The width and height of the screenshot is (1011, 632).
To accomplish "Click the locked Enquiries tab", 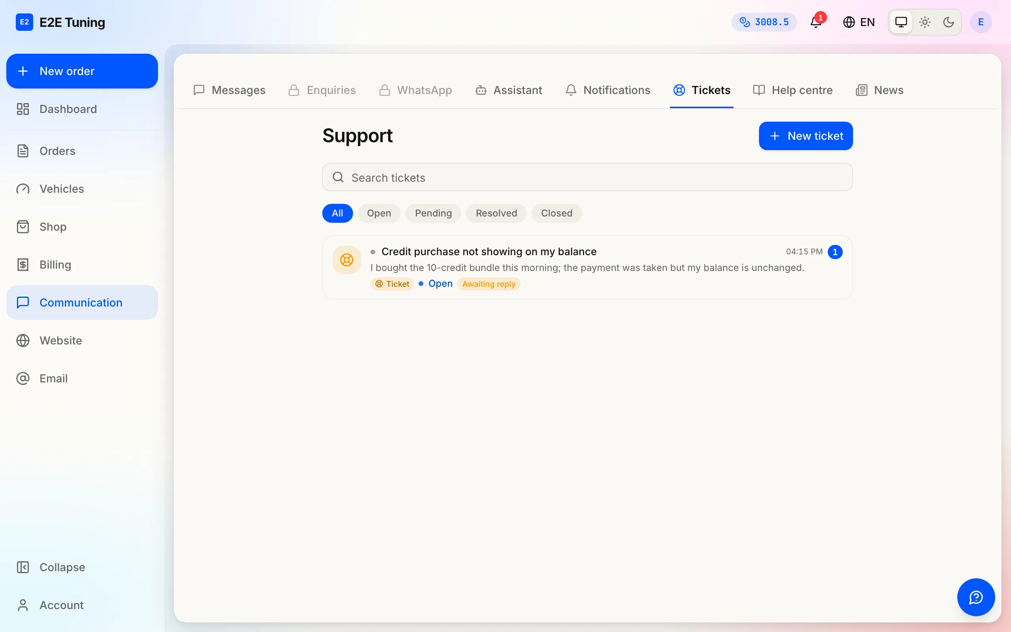I will click(322, 90).
